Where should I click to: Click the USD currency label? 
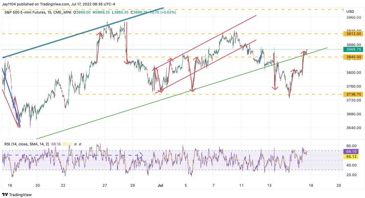point(350,12)
